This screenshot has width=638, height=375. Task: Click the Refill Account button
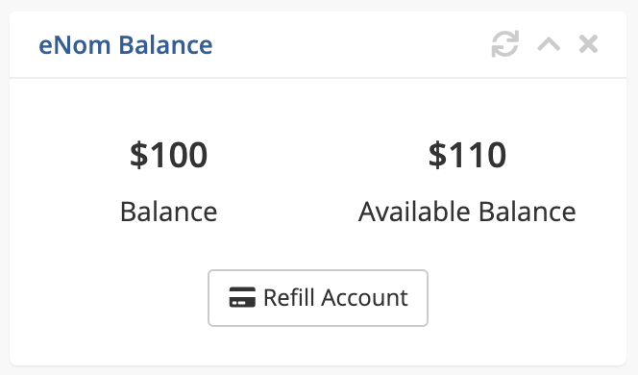[318, 298]
